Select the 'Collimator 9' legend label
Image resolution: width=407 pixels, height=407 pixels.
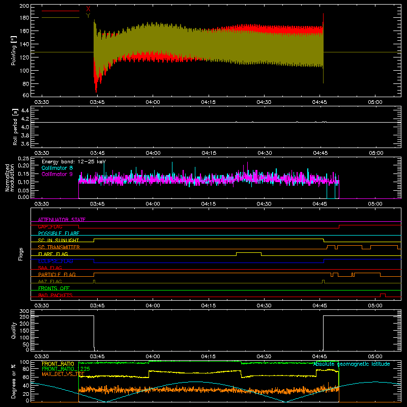click(57, 174)
